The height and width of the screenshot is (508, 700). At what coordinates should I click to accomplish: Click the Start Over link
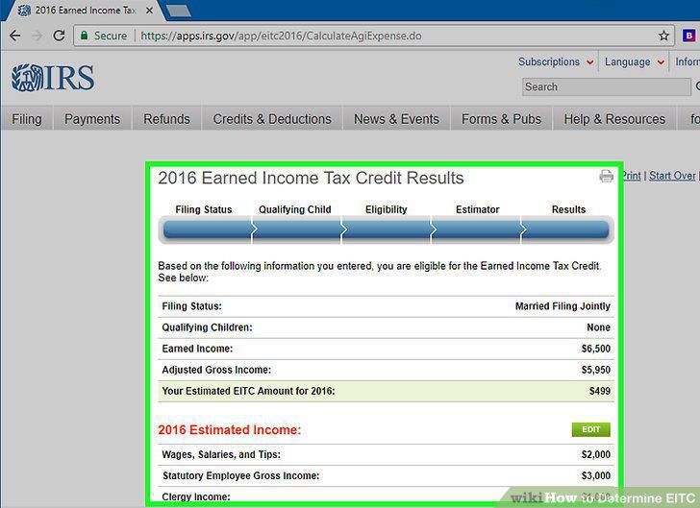(x=672, y=176)
